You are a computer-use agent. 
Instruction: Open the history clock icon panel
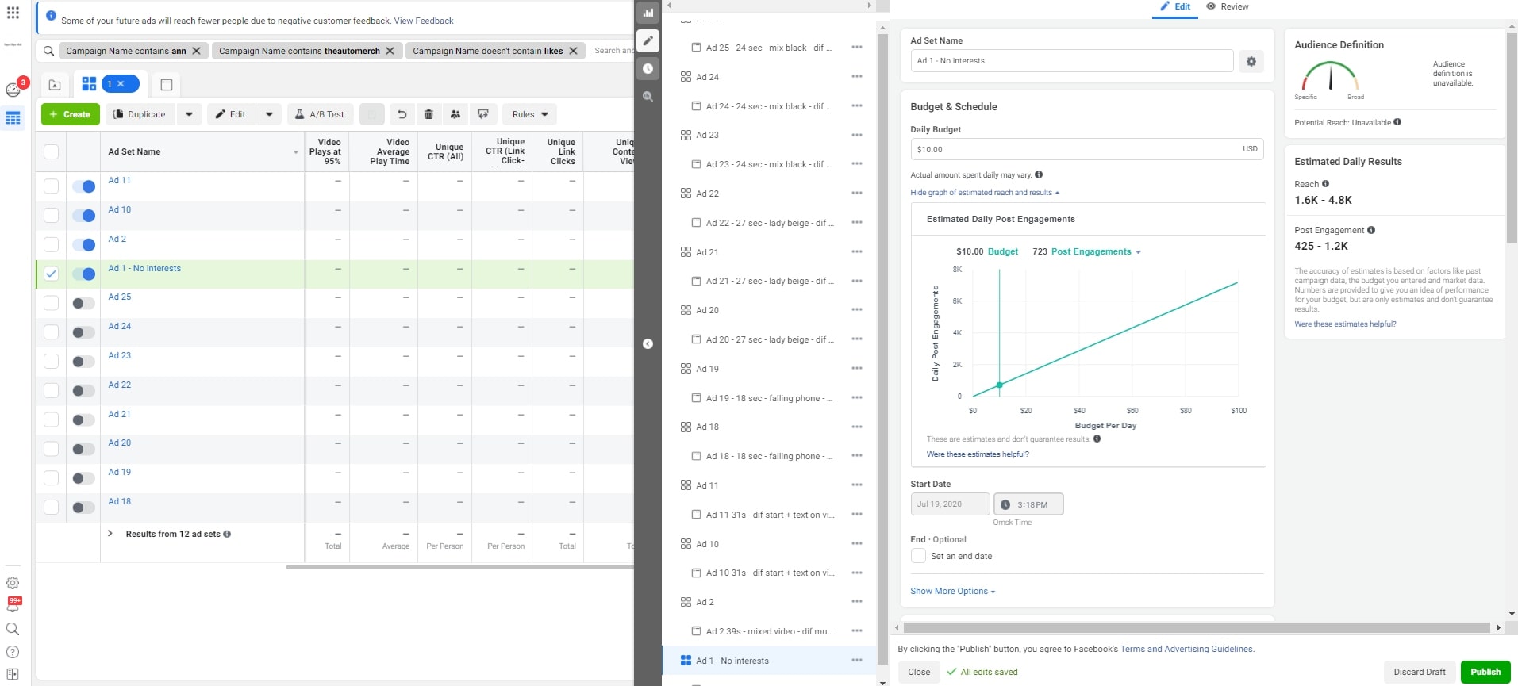(648, 69)
